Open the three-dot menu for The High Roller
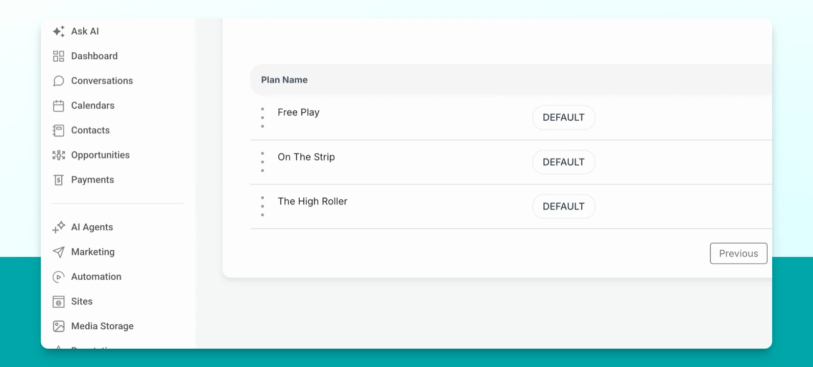 click(262, 206)
